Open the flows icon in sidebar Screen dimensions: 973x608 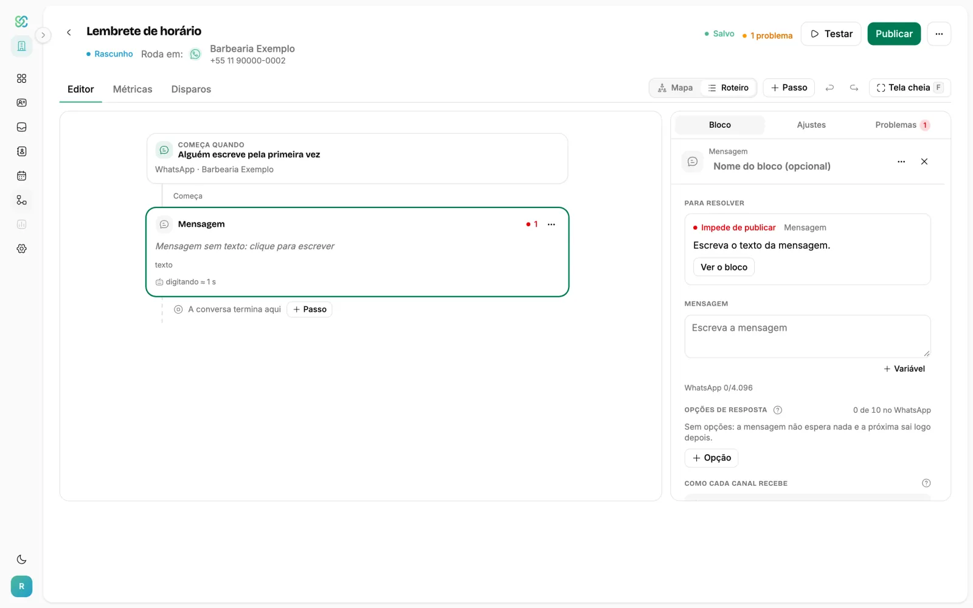tap(21, 200)
